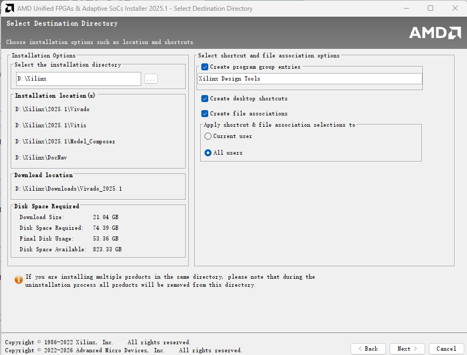Maximize the installer window
This screenshot has width=467, height=355.
click(430, 9)
